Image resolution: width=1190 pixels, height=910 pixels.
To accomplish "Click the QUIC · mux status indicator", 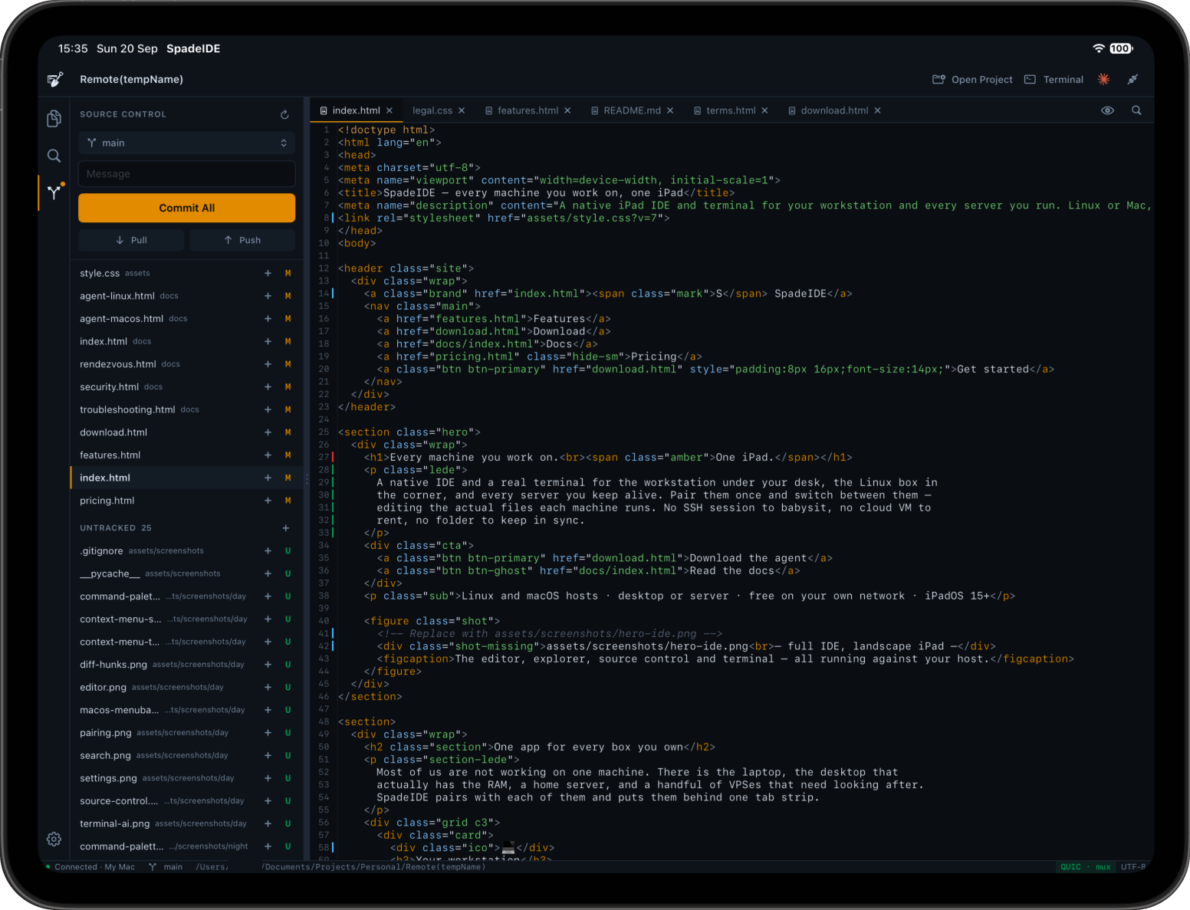I will coord(1085,867).
